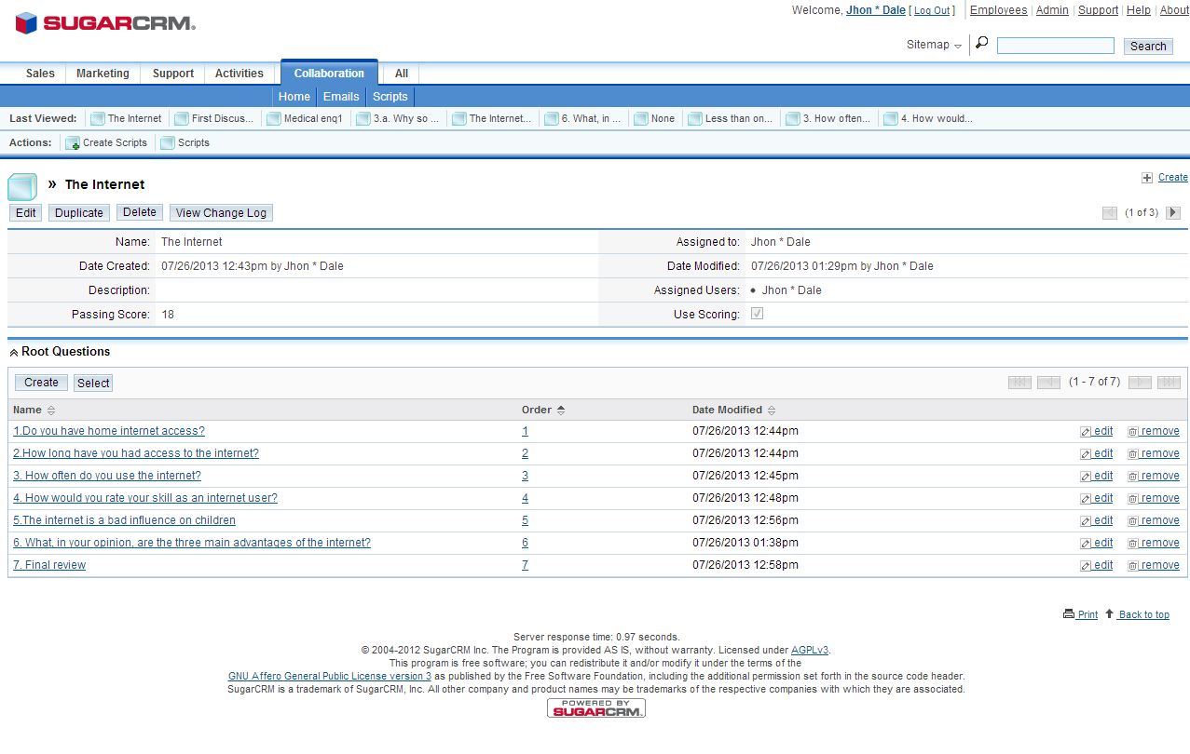Click the remove trash icon for question 1
The height and width of the screenshot is (754, 1190).
pos(1133,432)
